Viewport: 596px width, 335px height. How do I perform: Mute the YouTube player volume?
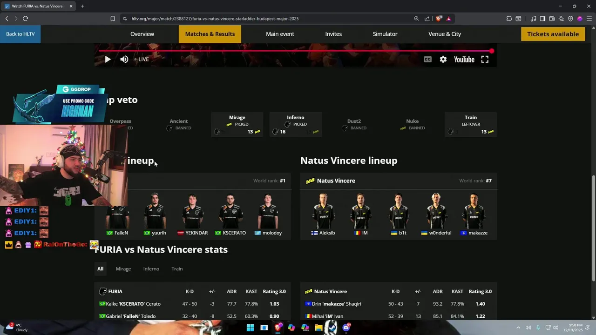(124, 59)
